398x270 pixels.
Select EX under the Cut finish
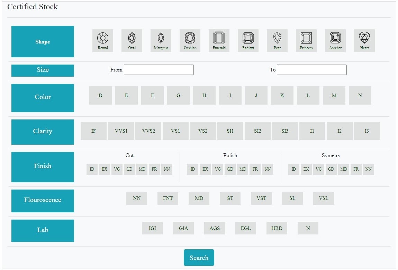[x=105, y=169]
